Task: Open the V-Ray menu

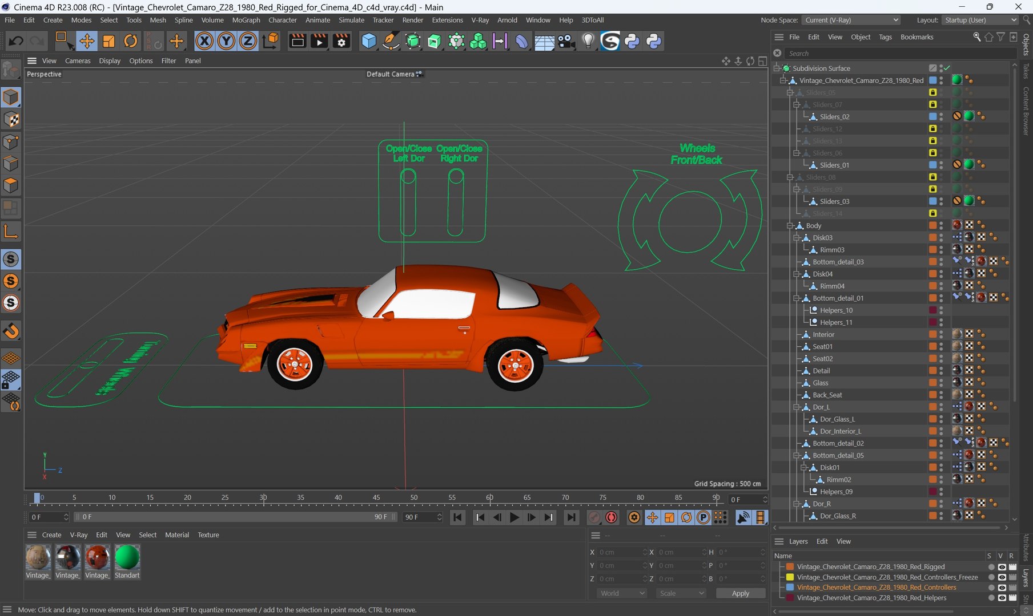Action: (480, 20)
